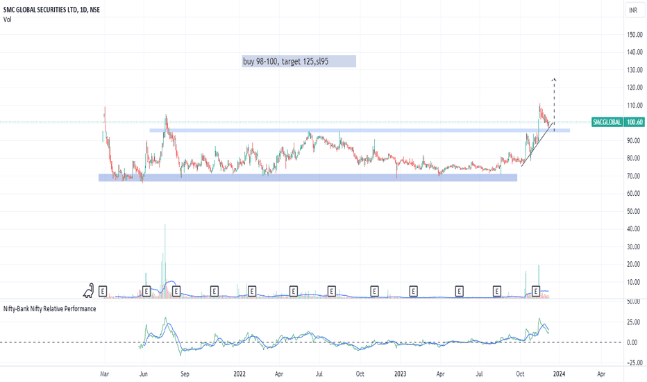Click the 80.00 price axis label
This screenshot has width=647, height=382.
(635, 158)
